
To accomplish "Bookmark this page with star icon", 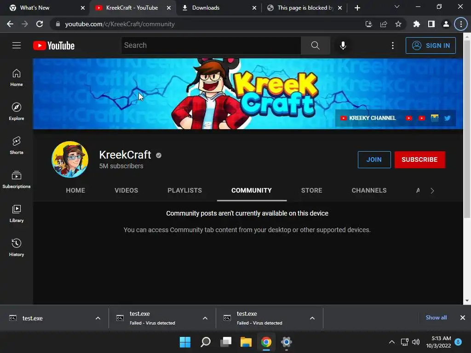I will click(x=398, y=24).
